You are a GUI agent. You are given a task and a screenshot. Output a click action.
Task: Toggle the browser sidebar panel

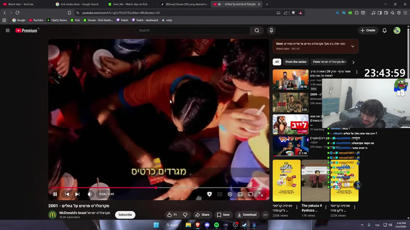pos(380,13)
